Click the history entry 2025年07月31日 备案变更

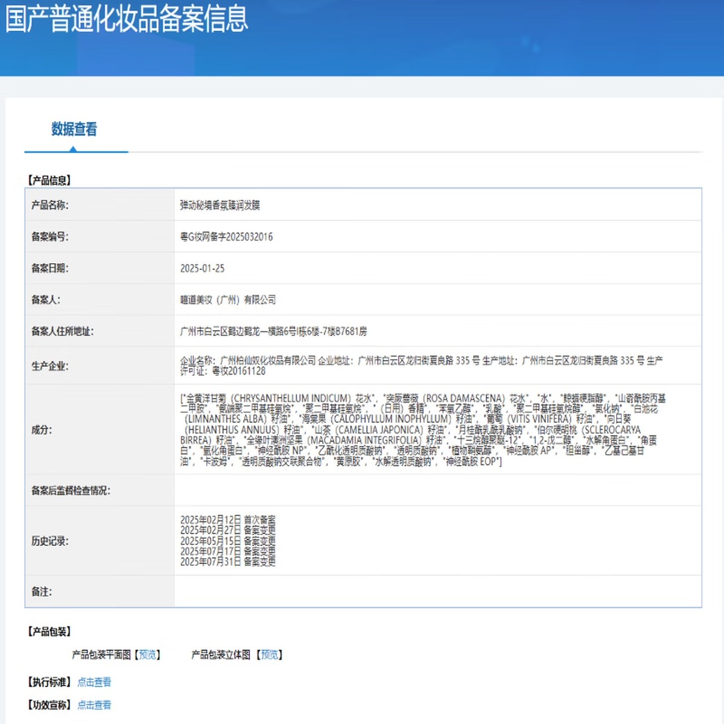click(228, 562)
